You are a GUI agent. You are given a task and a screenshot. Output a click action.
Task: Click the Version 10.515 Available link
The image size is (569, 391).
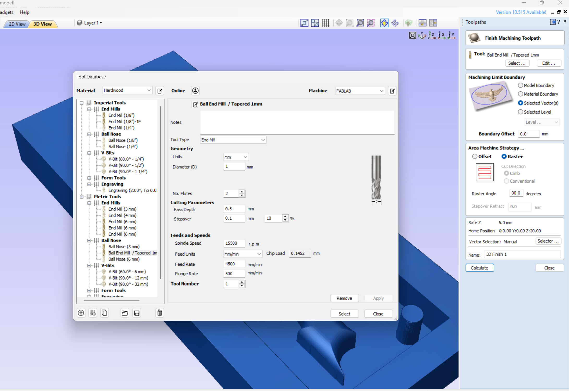521,12
